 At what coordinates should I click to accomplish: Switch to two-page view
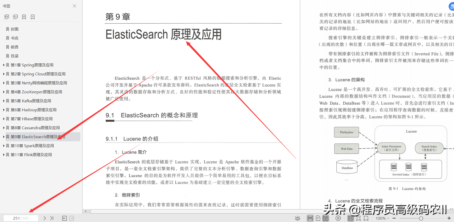[326, 218]
